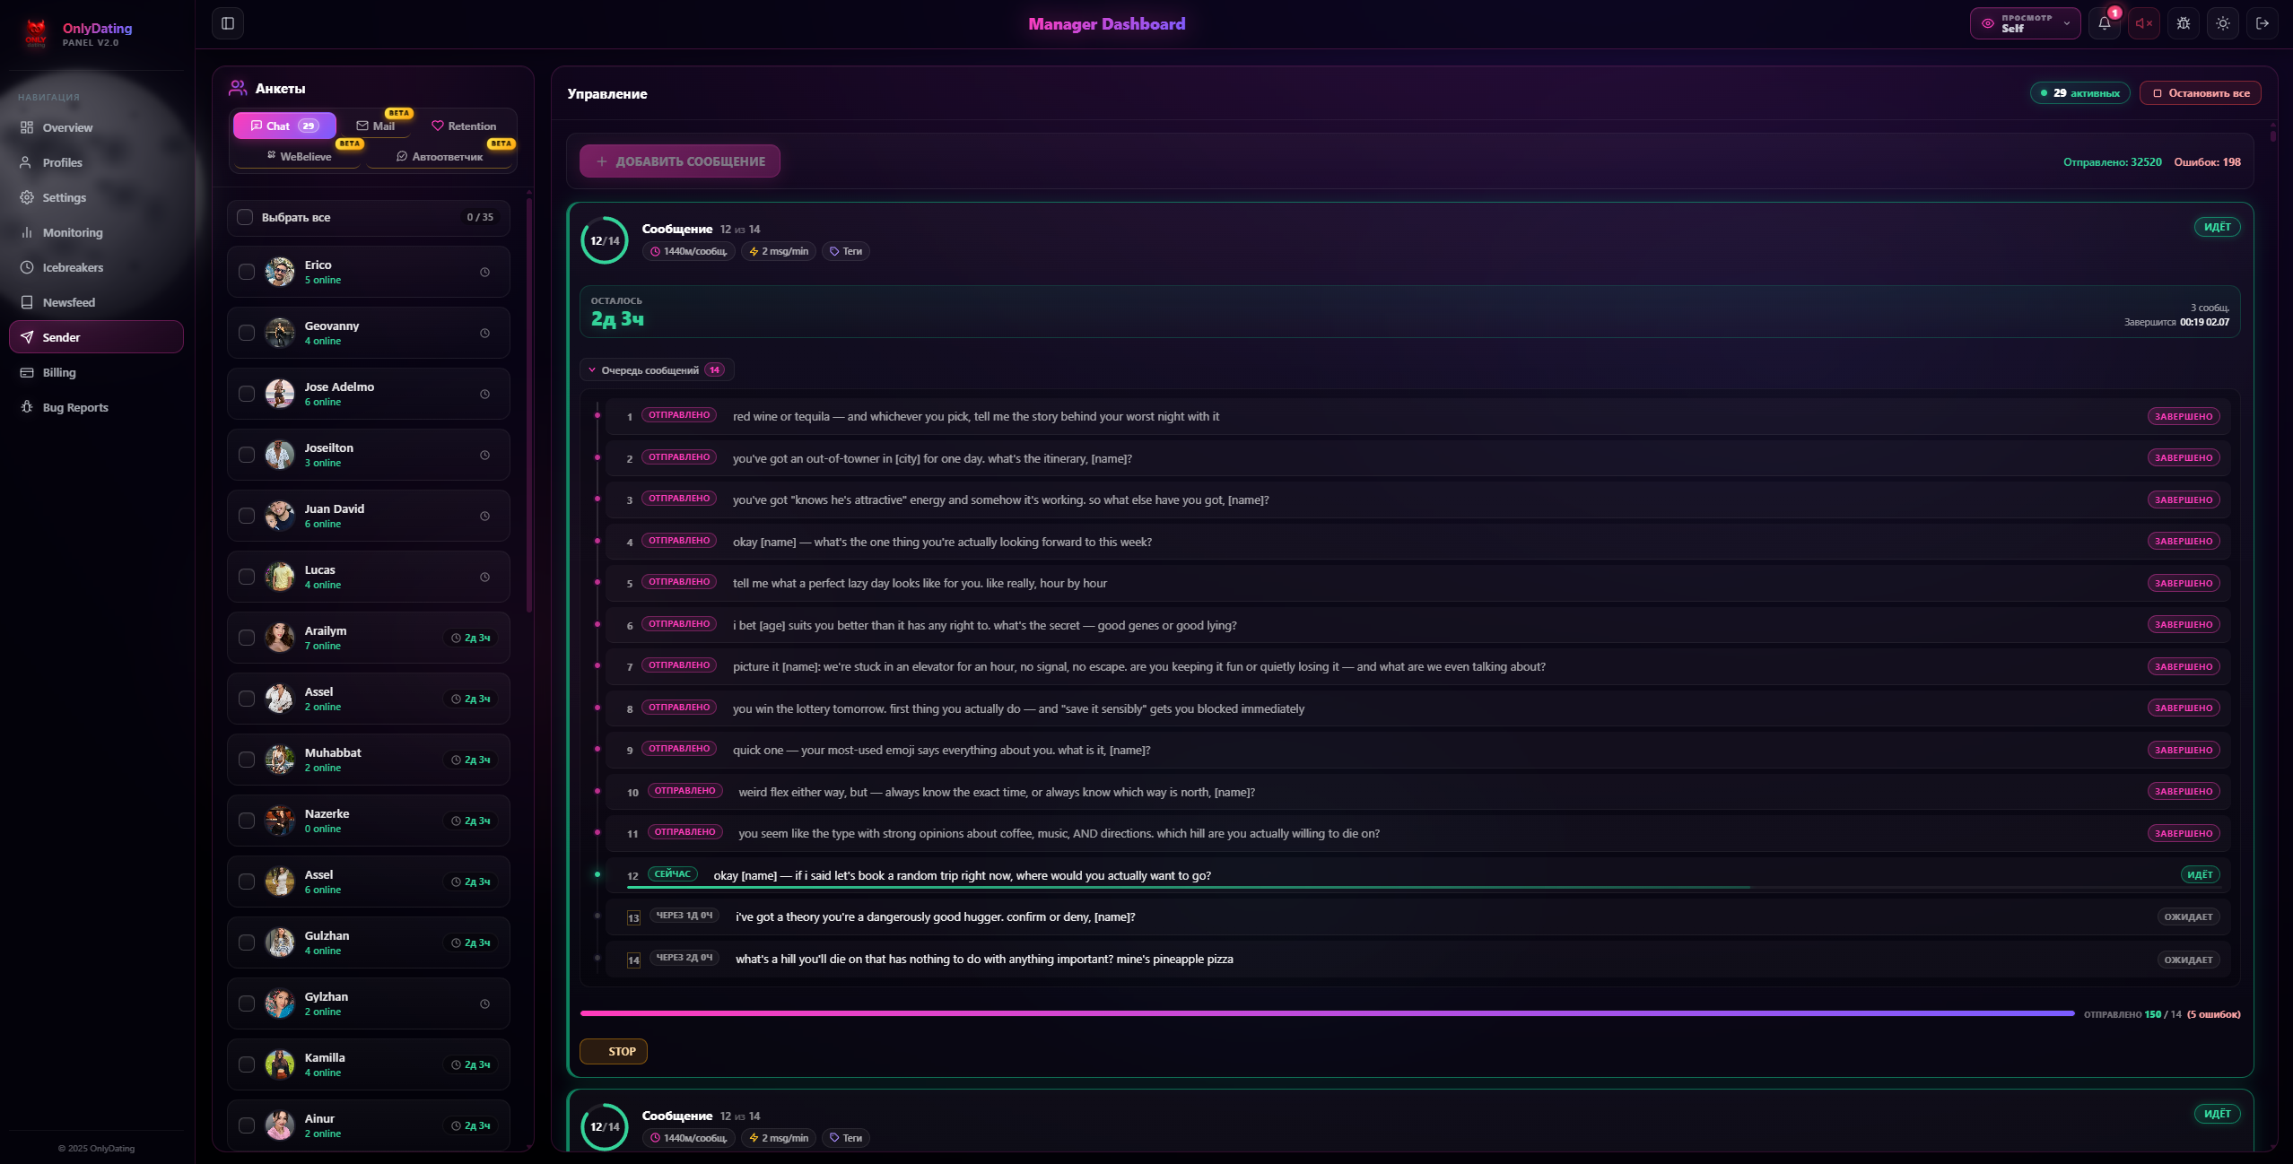Switch to the Mail tab
The width and height of the screenshot is (2293, 1164).
point(376,126)
